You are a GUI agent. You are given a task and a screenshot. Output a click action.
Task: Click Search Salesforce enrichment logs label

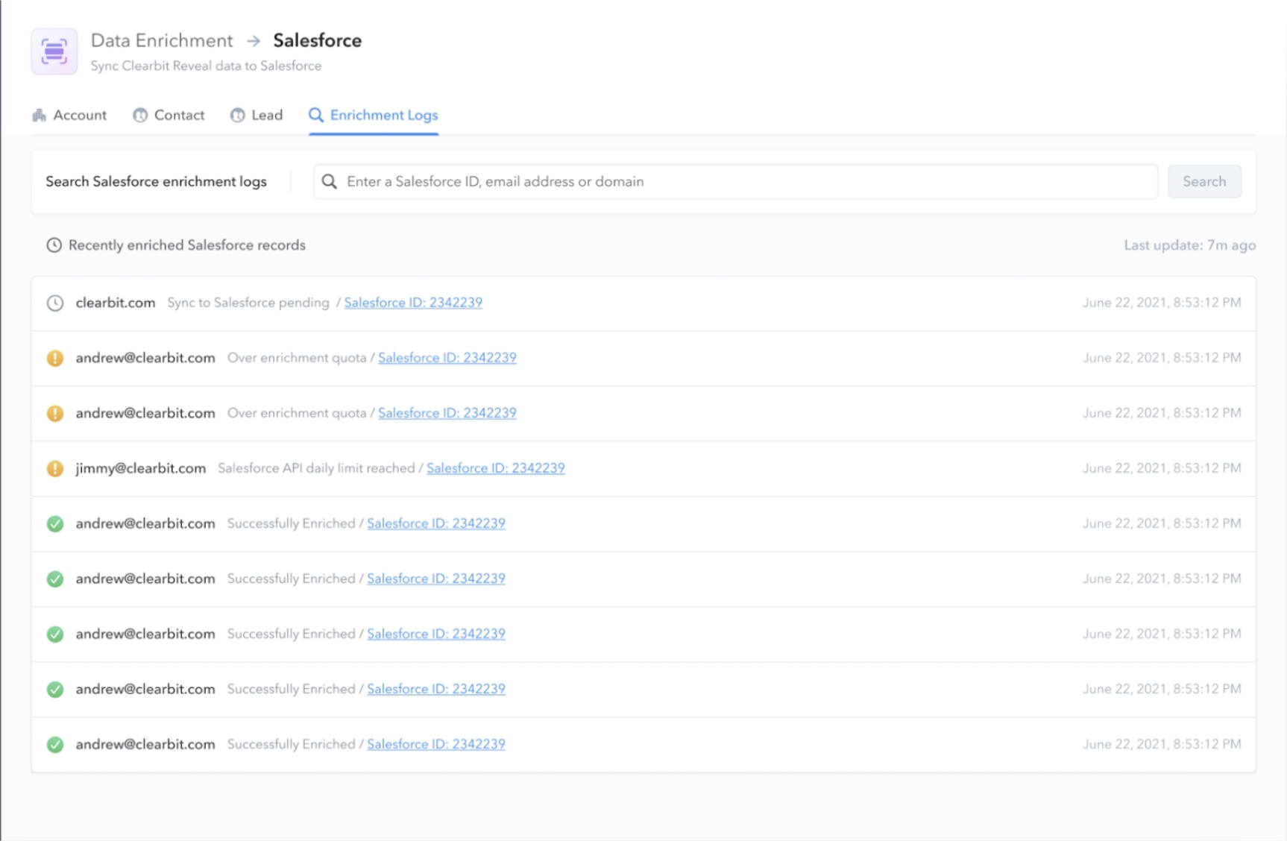(x=156, y=181)
